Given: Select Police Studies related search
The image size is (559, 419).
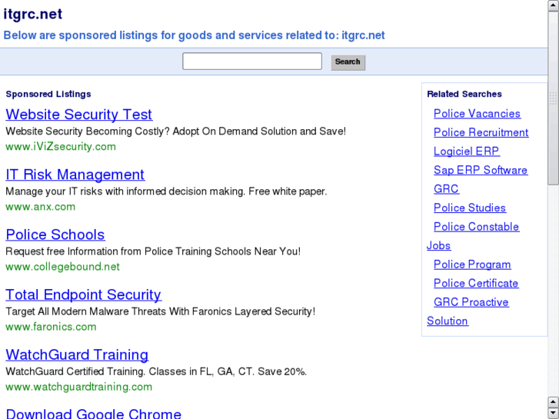Looking at the screenshot, I should pyautogui.click(x=470, y=208).
